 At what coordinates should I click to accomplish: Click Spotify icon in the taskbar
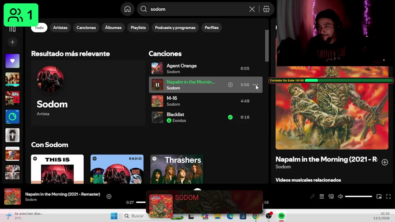[x=281, y=216]
